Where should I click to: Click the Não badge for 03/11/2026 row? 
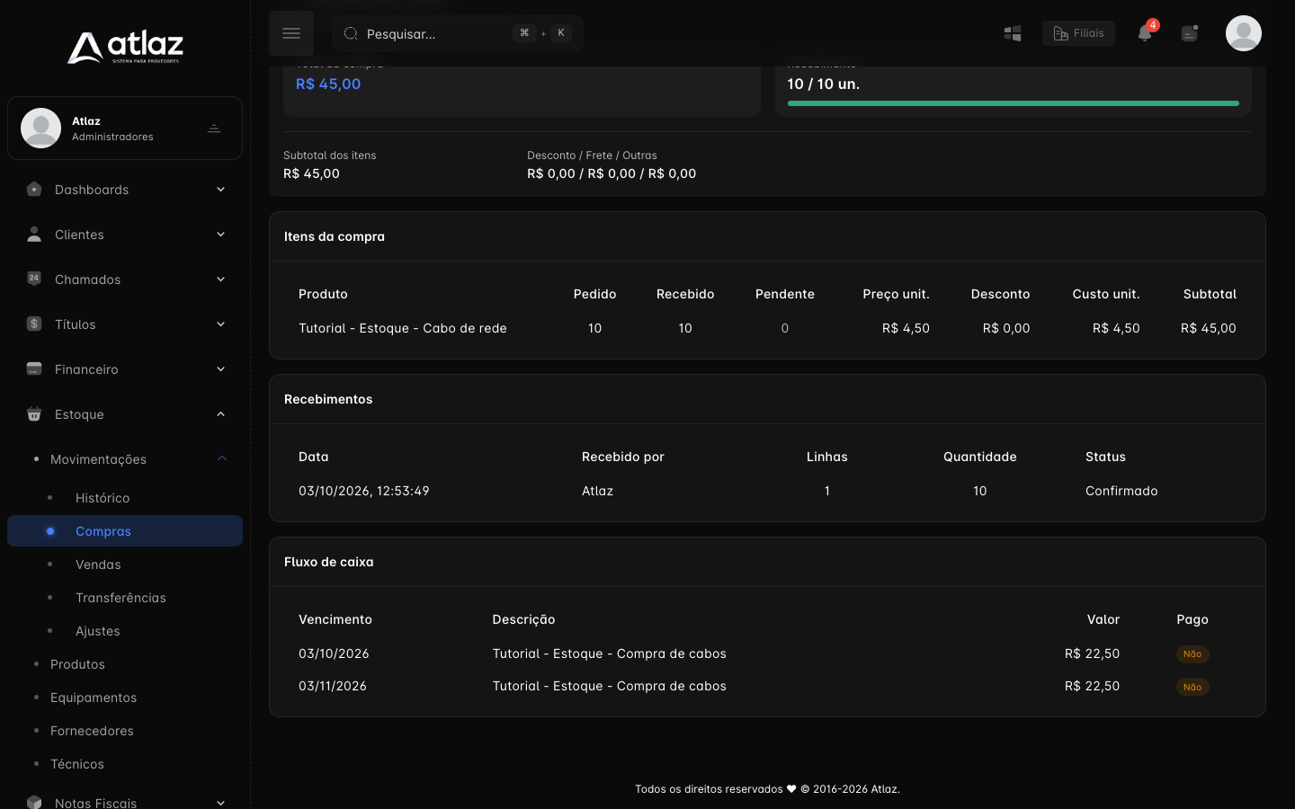1192,687
